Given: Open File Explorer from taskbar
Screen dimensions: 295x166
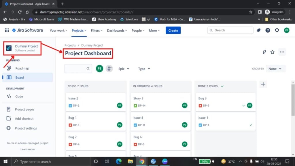Looking at the screenshot, I should coord(130,161).
